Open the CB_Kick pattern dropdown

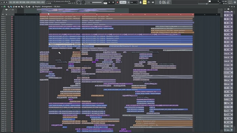tap(57, 7)
